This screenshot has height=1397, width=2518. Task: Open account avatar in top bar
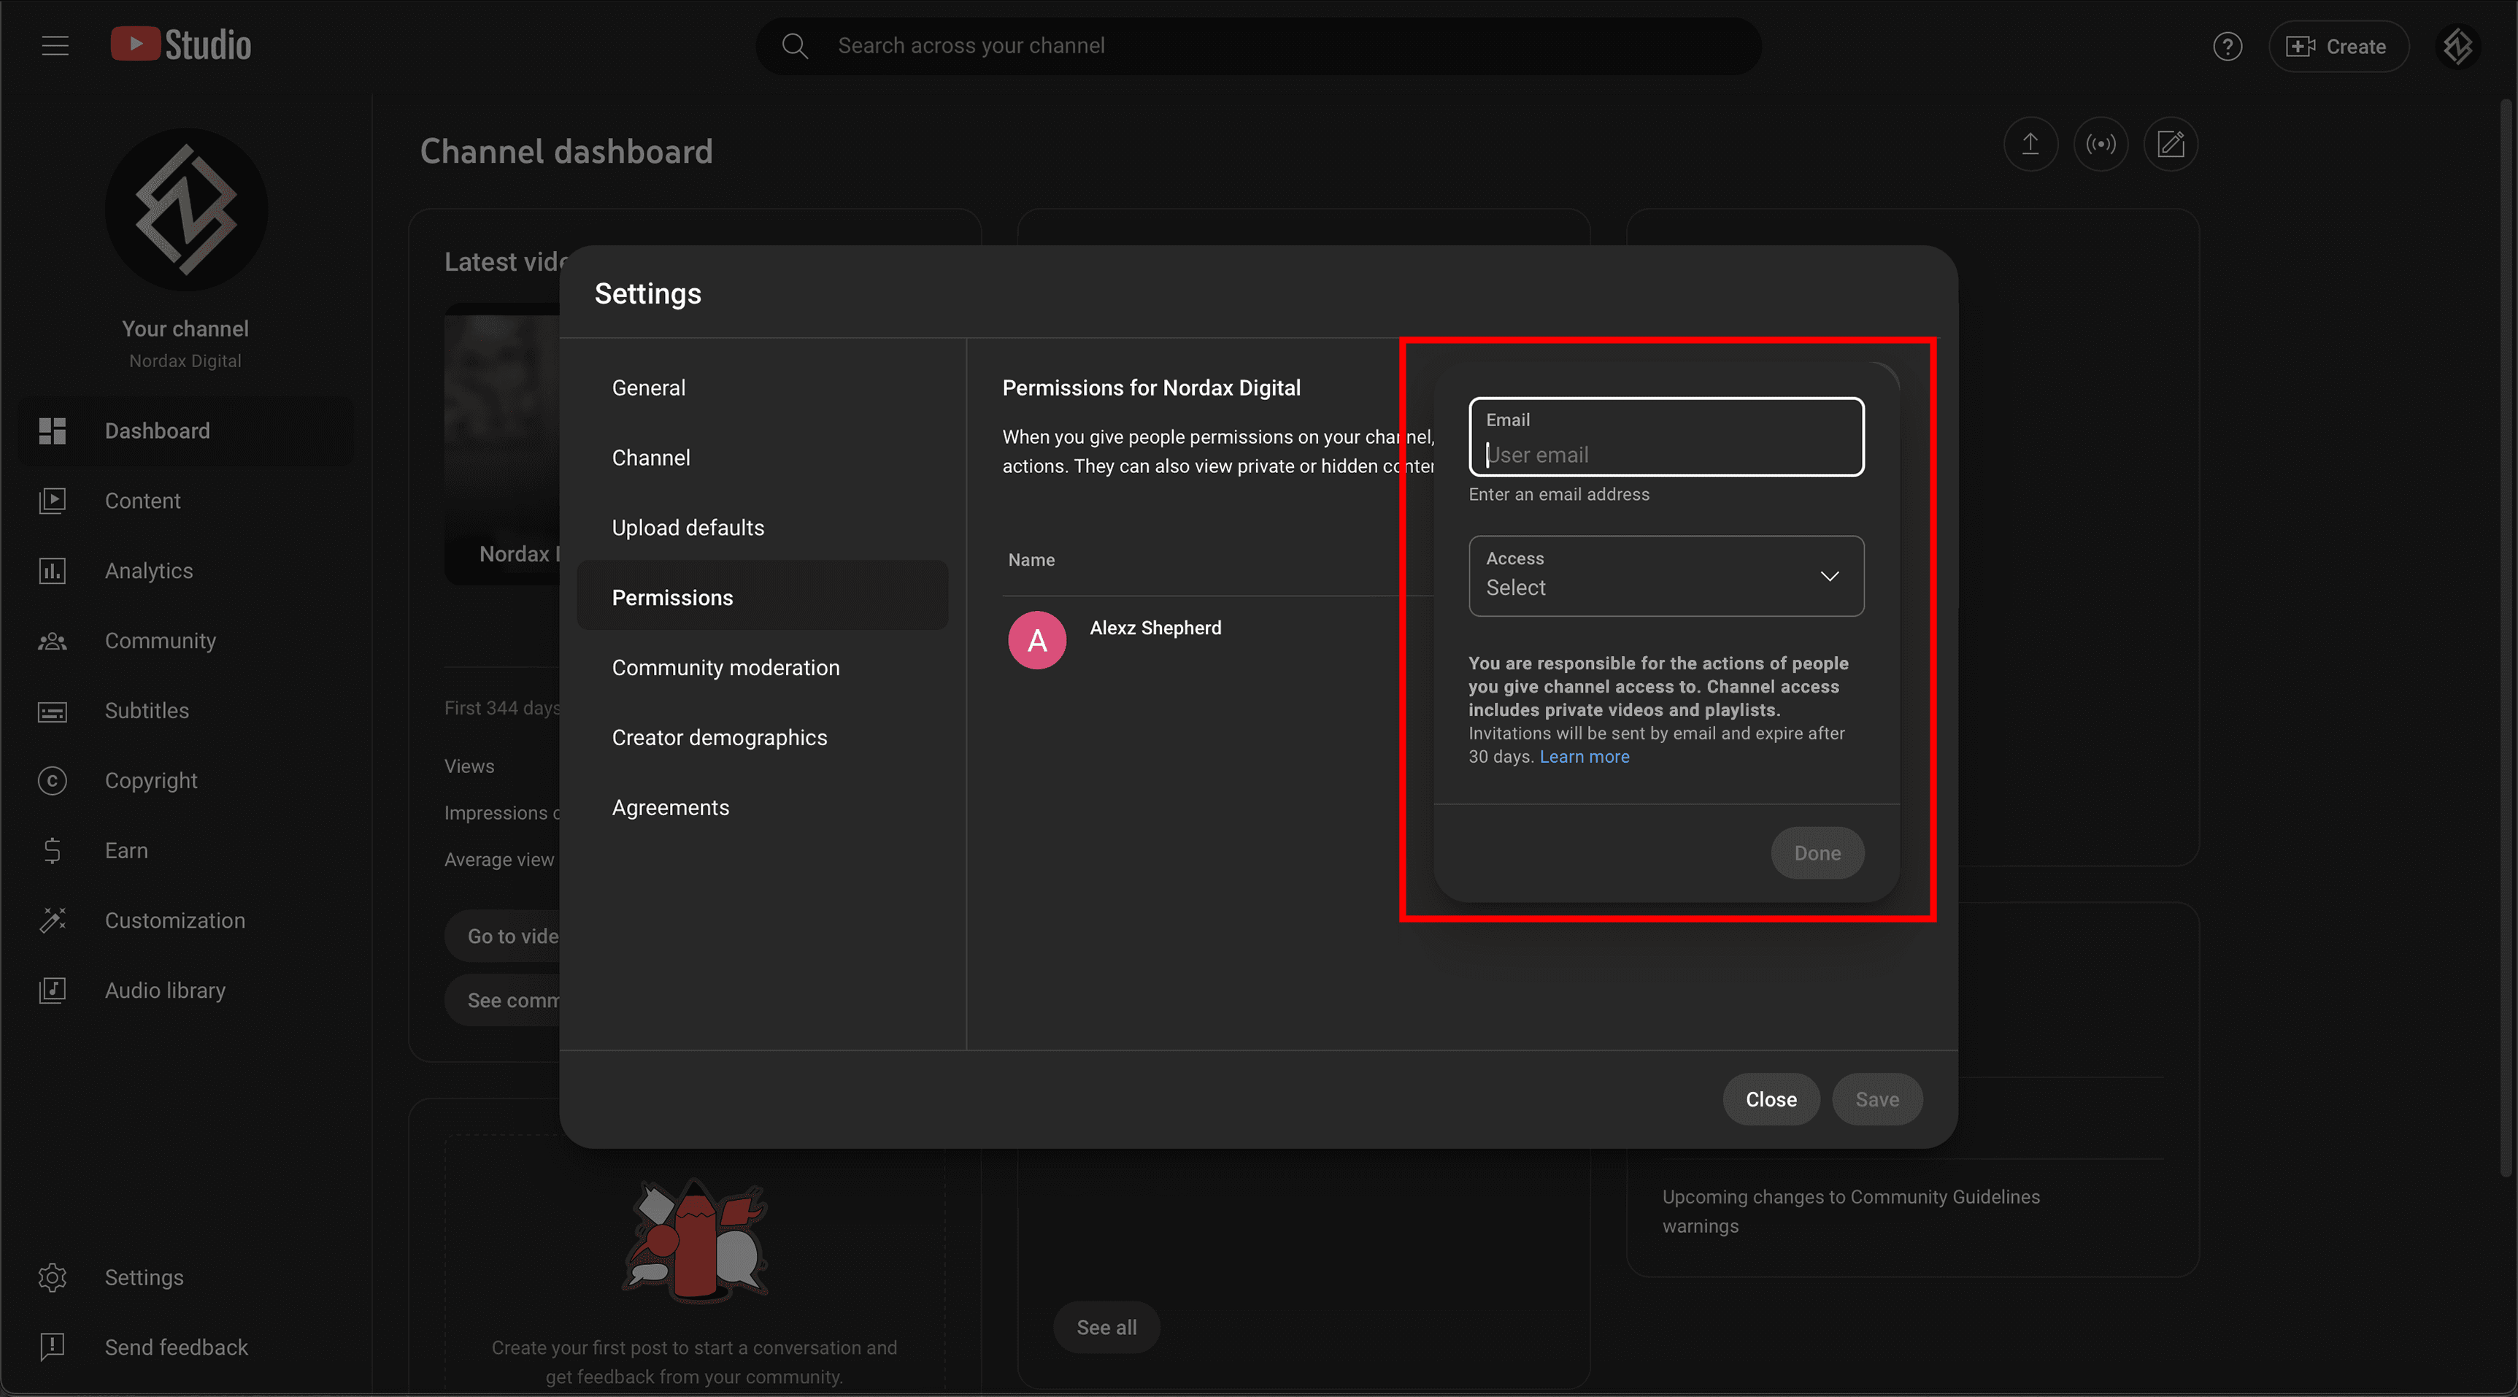pyautogui.click(x=2457, y=46)
